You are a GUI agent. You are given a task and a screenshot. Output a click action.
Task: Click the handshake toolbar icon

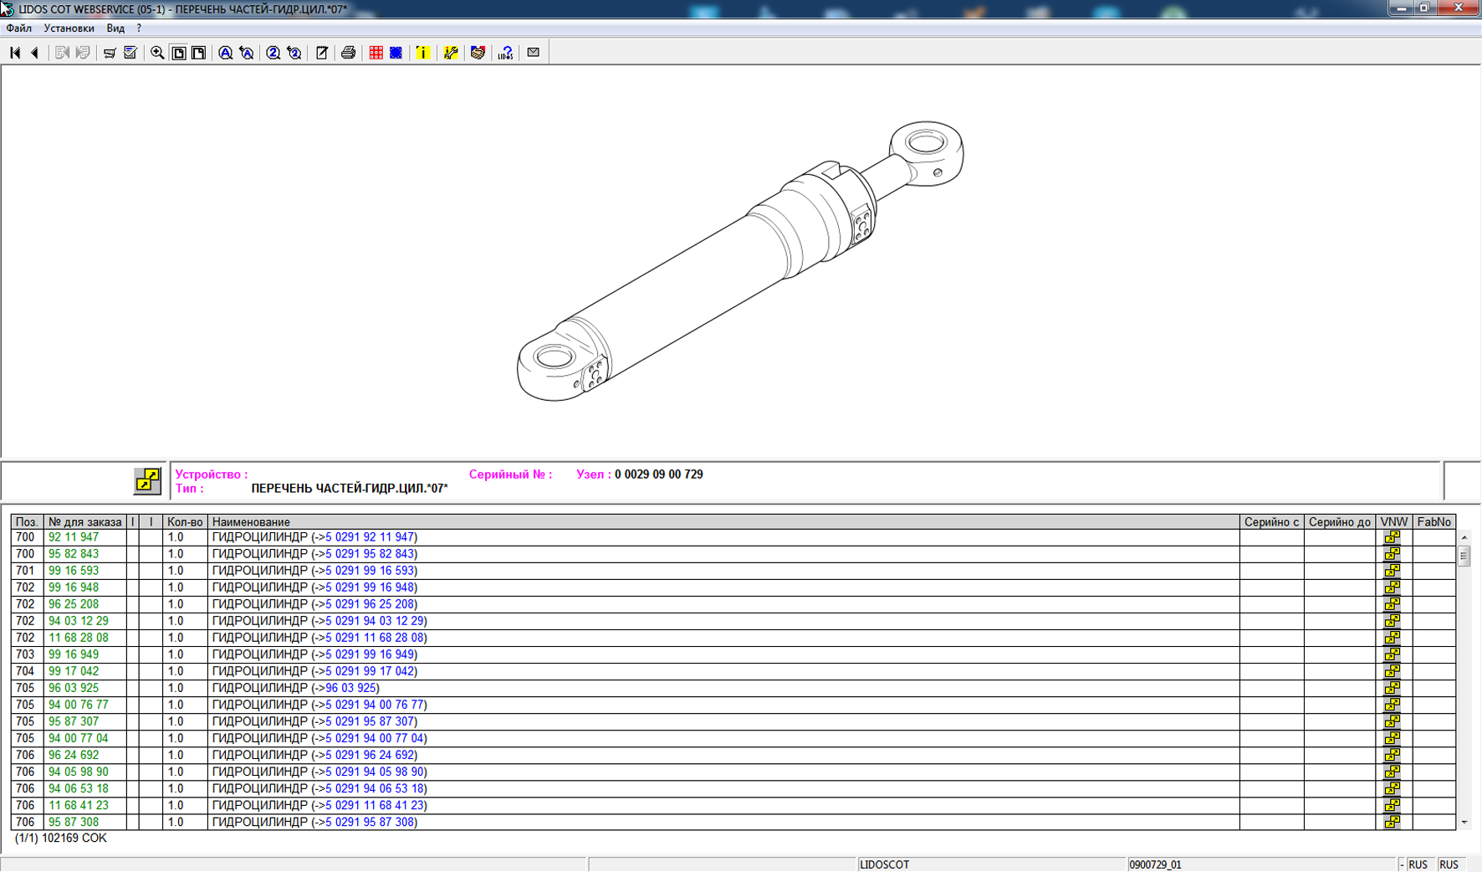(478, 53)
